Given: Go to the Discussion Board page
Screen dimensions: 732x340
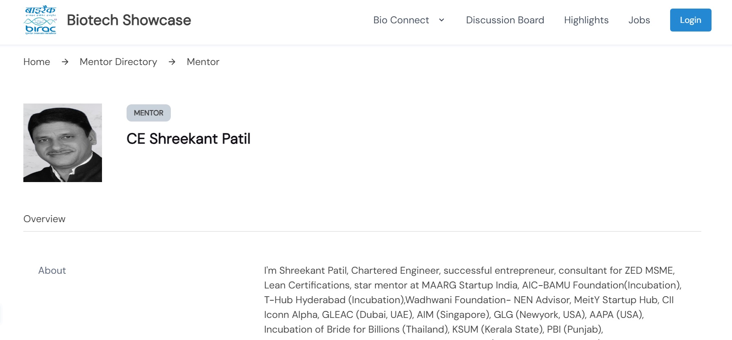Looking at the screenshot, I should (505, 20).
